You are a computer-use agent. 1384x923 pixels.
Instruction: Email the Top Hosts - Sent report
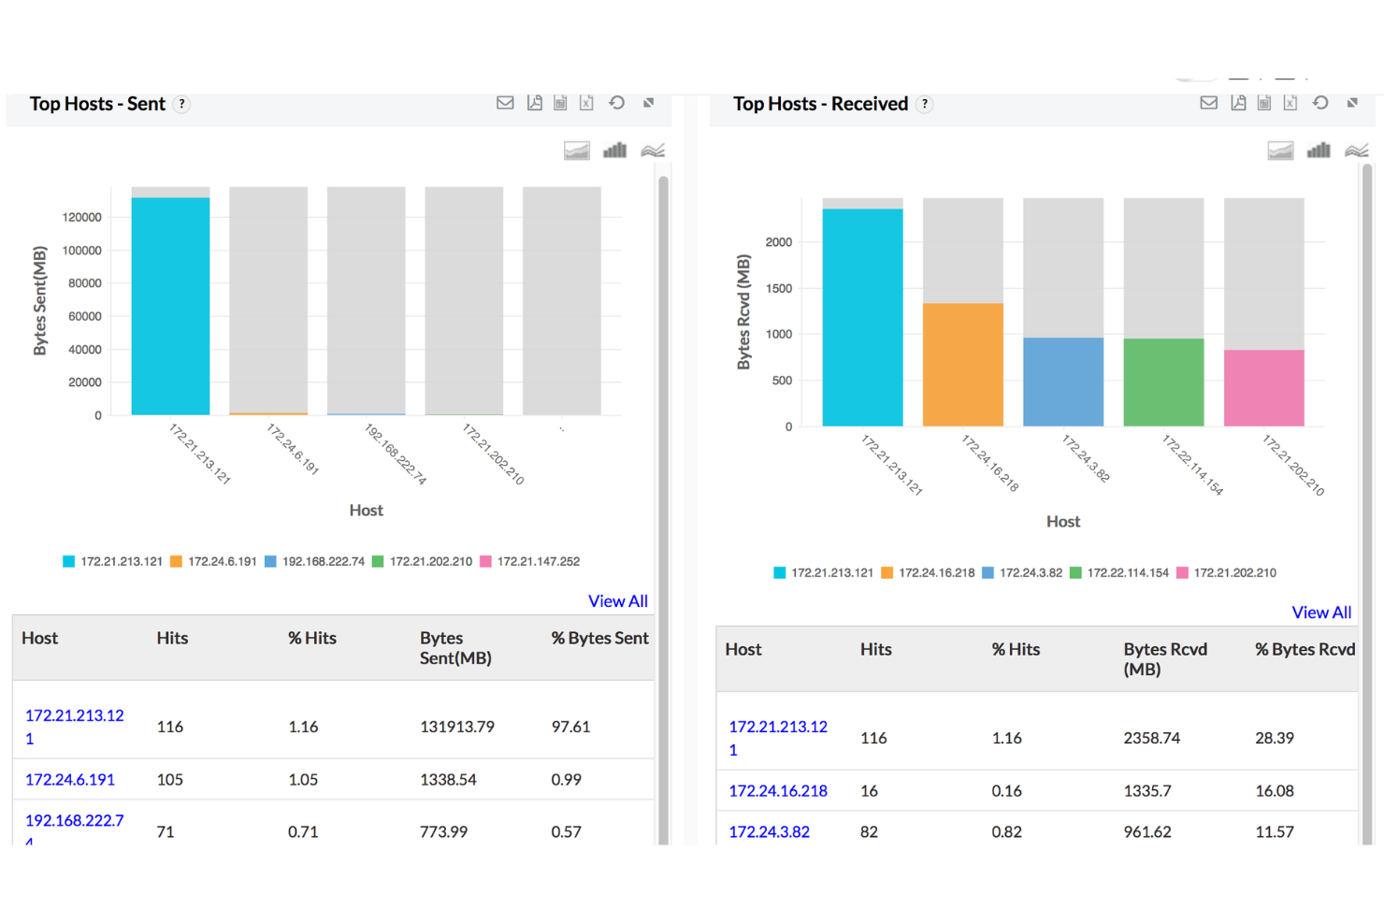click(505, 103)
